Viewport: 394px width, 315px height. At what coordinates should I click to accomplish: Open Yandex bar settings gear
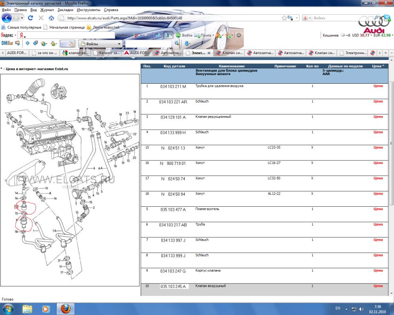click(239, 35)
